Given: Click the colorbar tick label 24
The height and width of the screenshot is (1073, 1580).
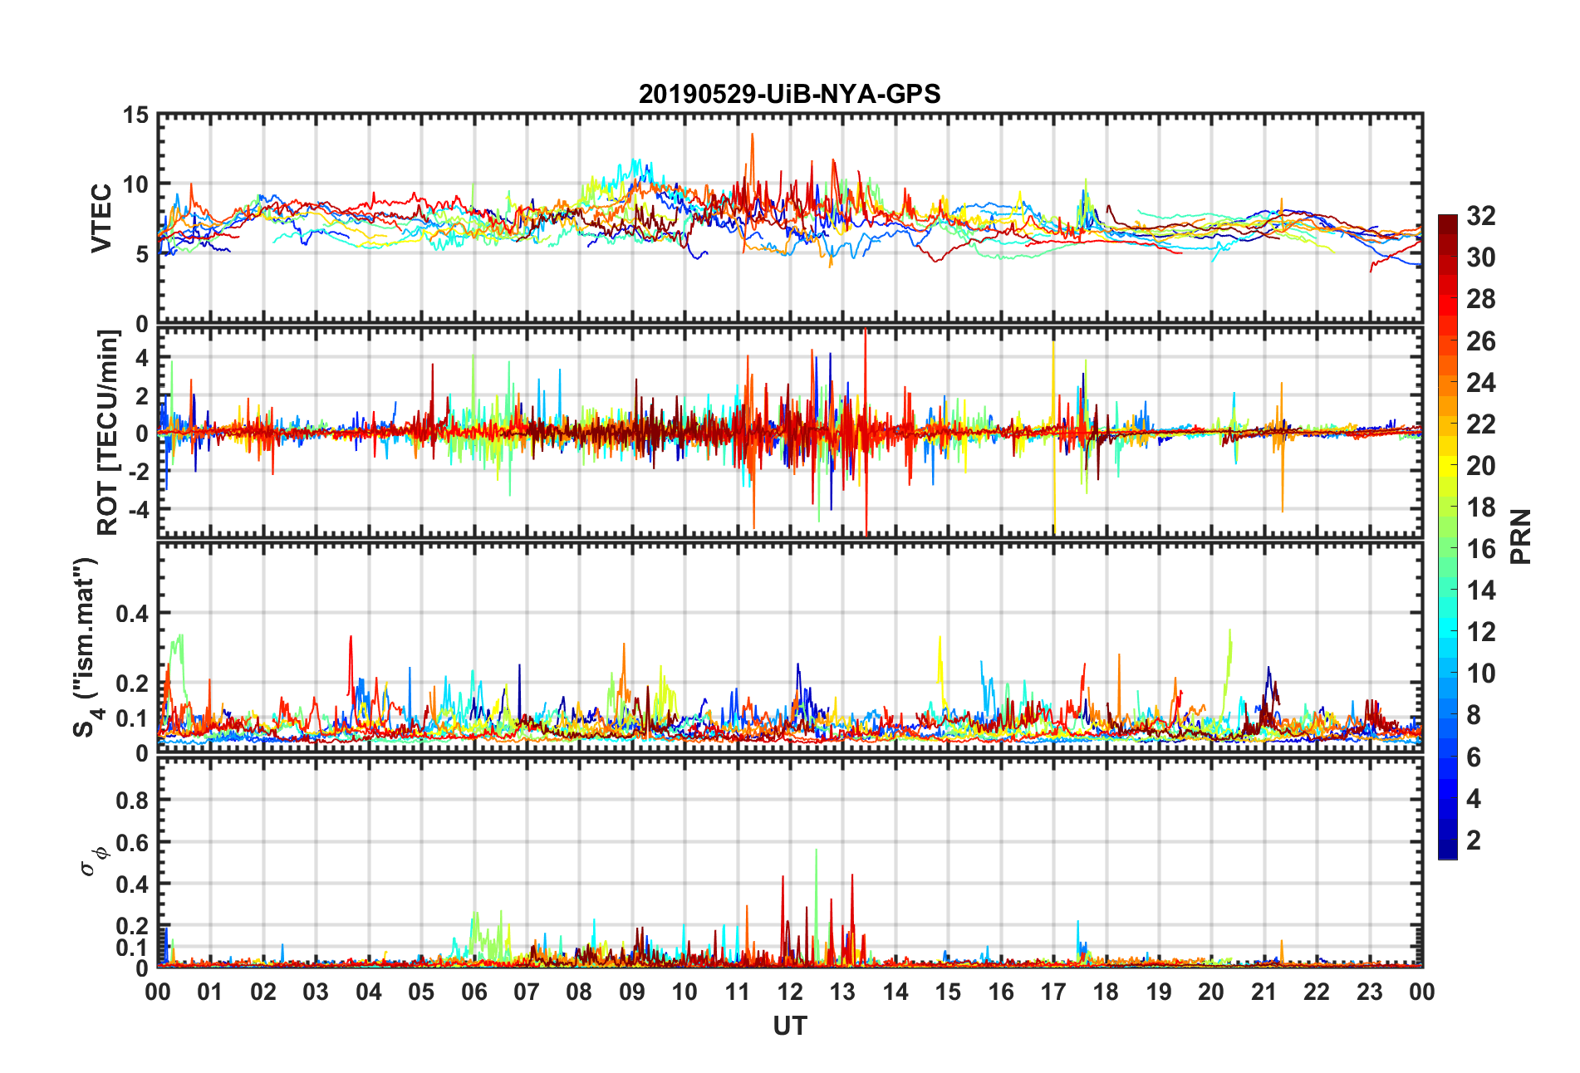Looking at the screenshot, I should pos(1481,382).
